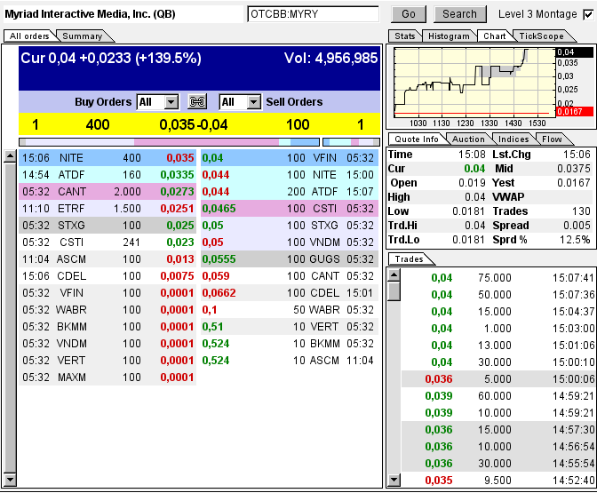Click the VWAP label in Quote Info
The height and width of the screenshot is (493, 597).
(508, 197)
